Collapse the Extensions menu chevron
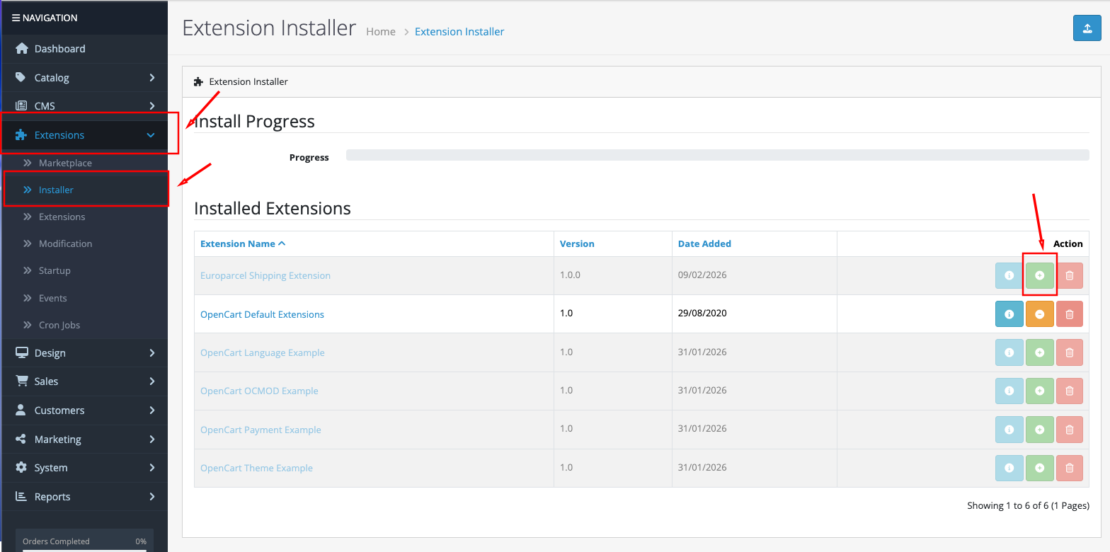Viewport: 1110px width, 552px height. pos(151,135)
